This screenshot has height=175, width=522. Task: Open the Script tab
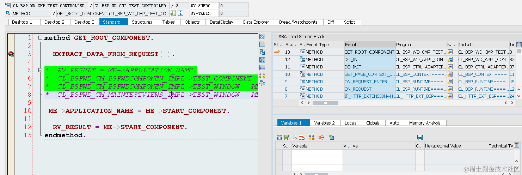click(x=350, y=22)
